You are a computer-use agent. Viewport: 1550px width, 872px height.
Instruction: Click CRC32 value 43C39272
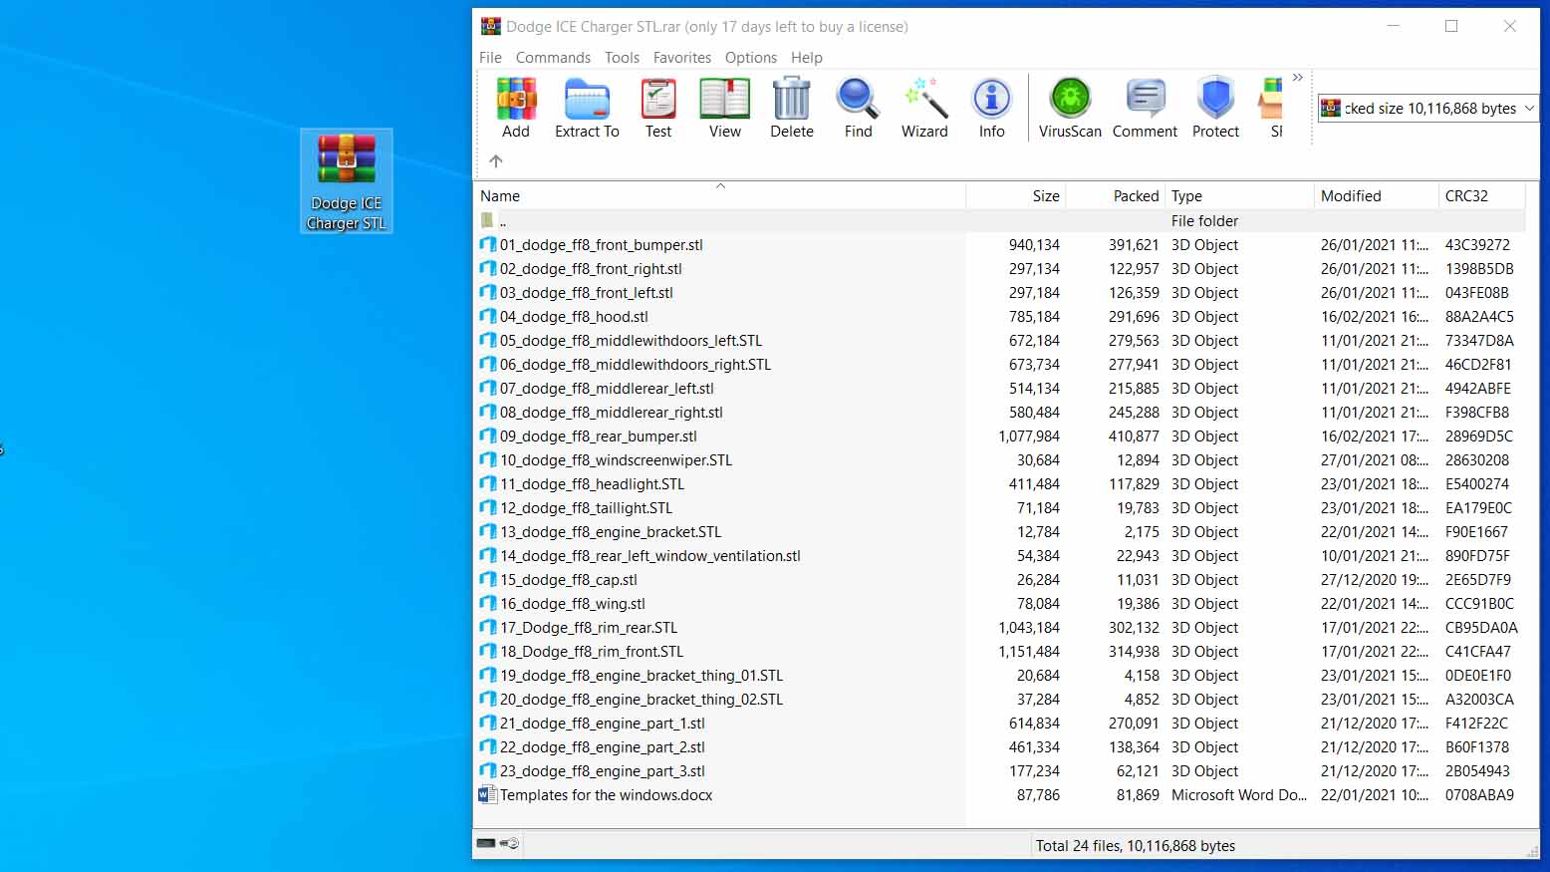click(1477, 245)
